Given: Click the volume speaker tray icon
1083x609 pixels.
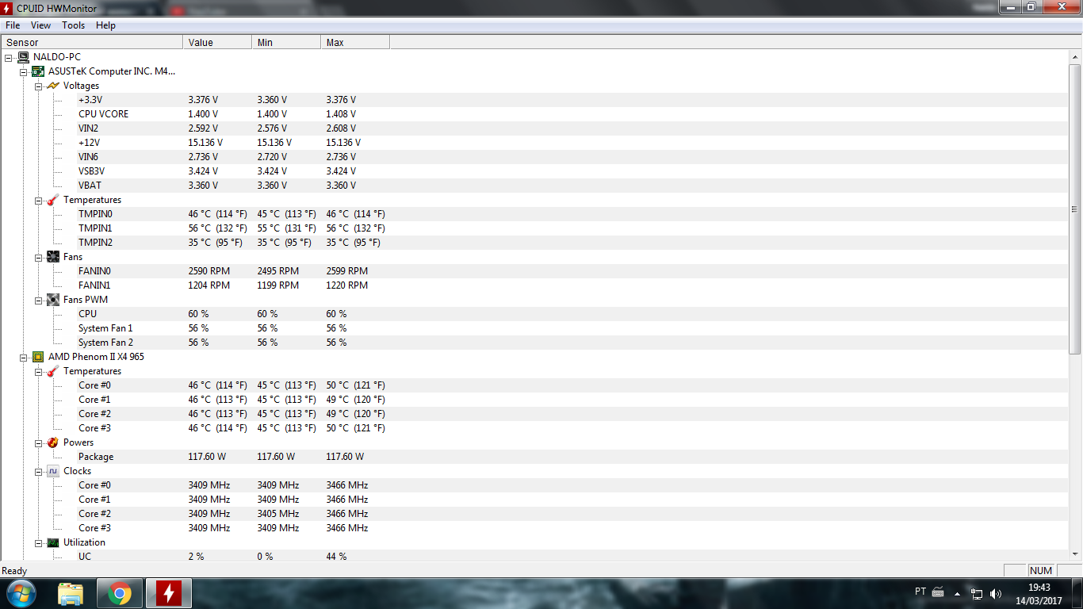Looking at the screenshot, I should (x=996, y=593).
